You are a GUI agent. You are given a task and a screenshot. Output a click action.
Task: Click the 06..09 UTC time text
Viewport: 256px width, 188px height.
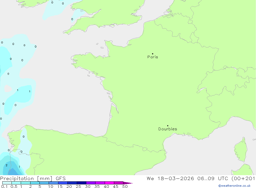[213, 178]
